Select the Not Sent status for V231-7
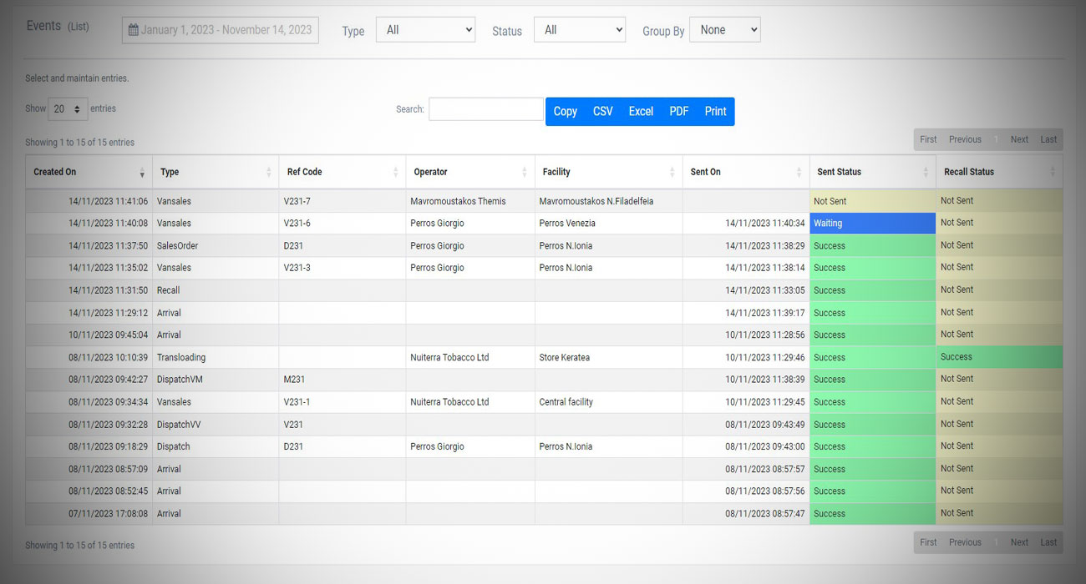 pyautogui.click(x=873, y=201)
